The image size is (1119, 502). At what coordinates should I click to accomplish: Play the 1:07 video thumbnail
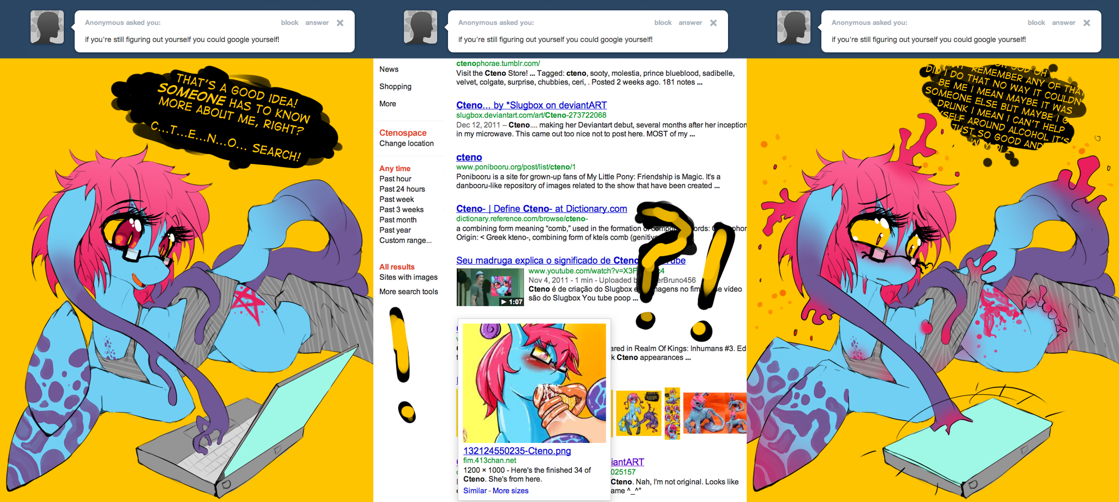(490, 287)
